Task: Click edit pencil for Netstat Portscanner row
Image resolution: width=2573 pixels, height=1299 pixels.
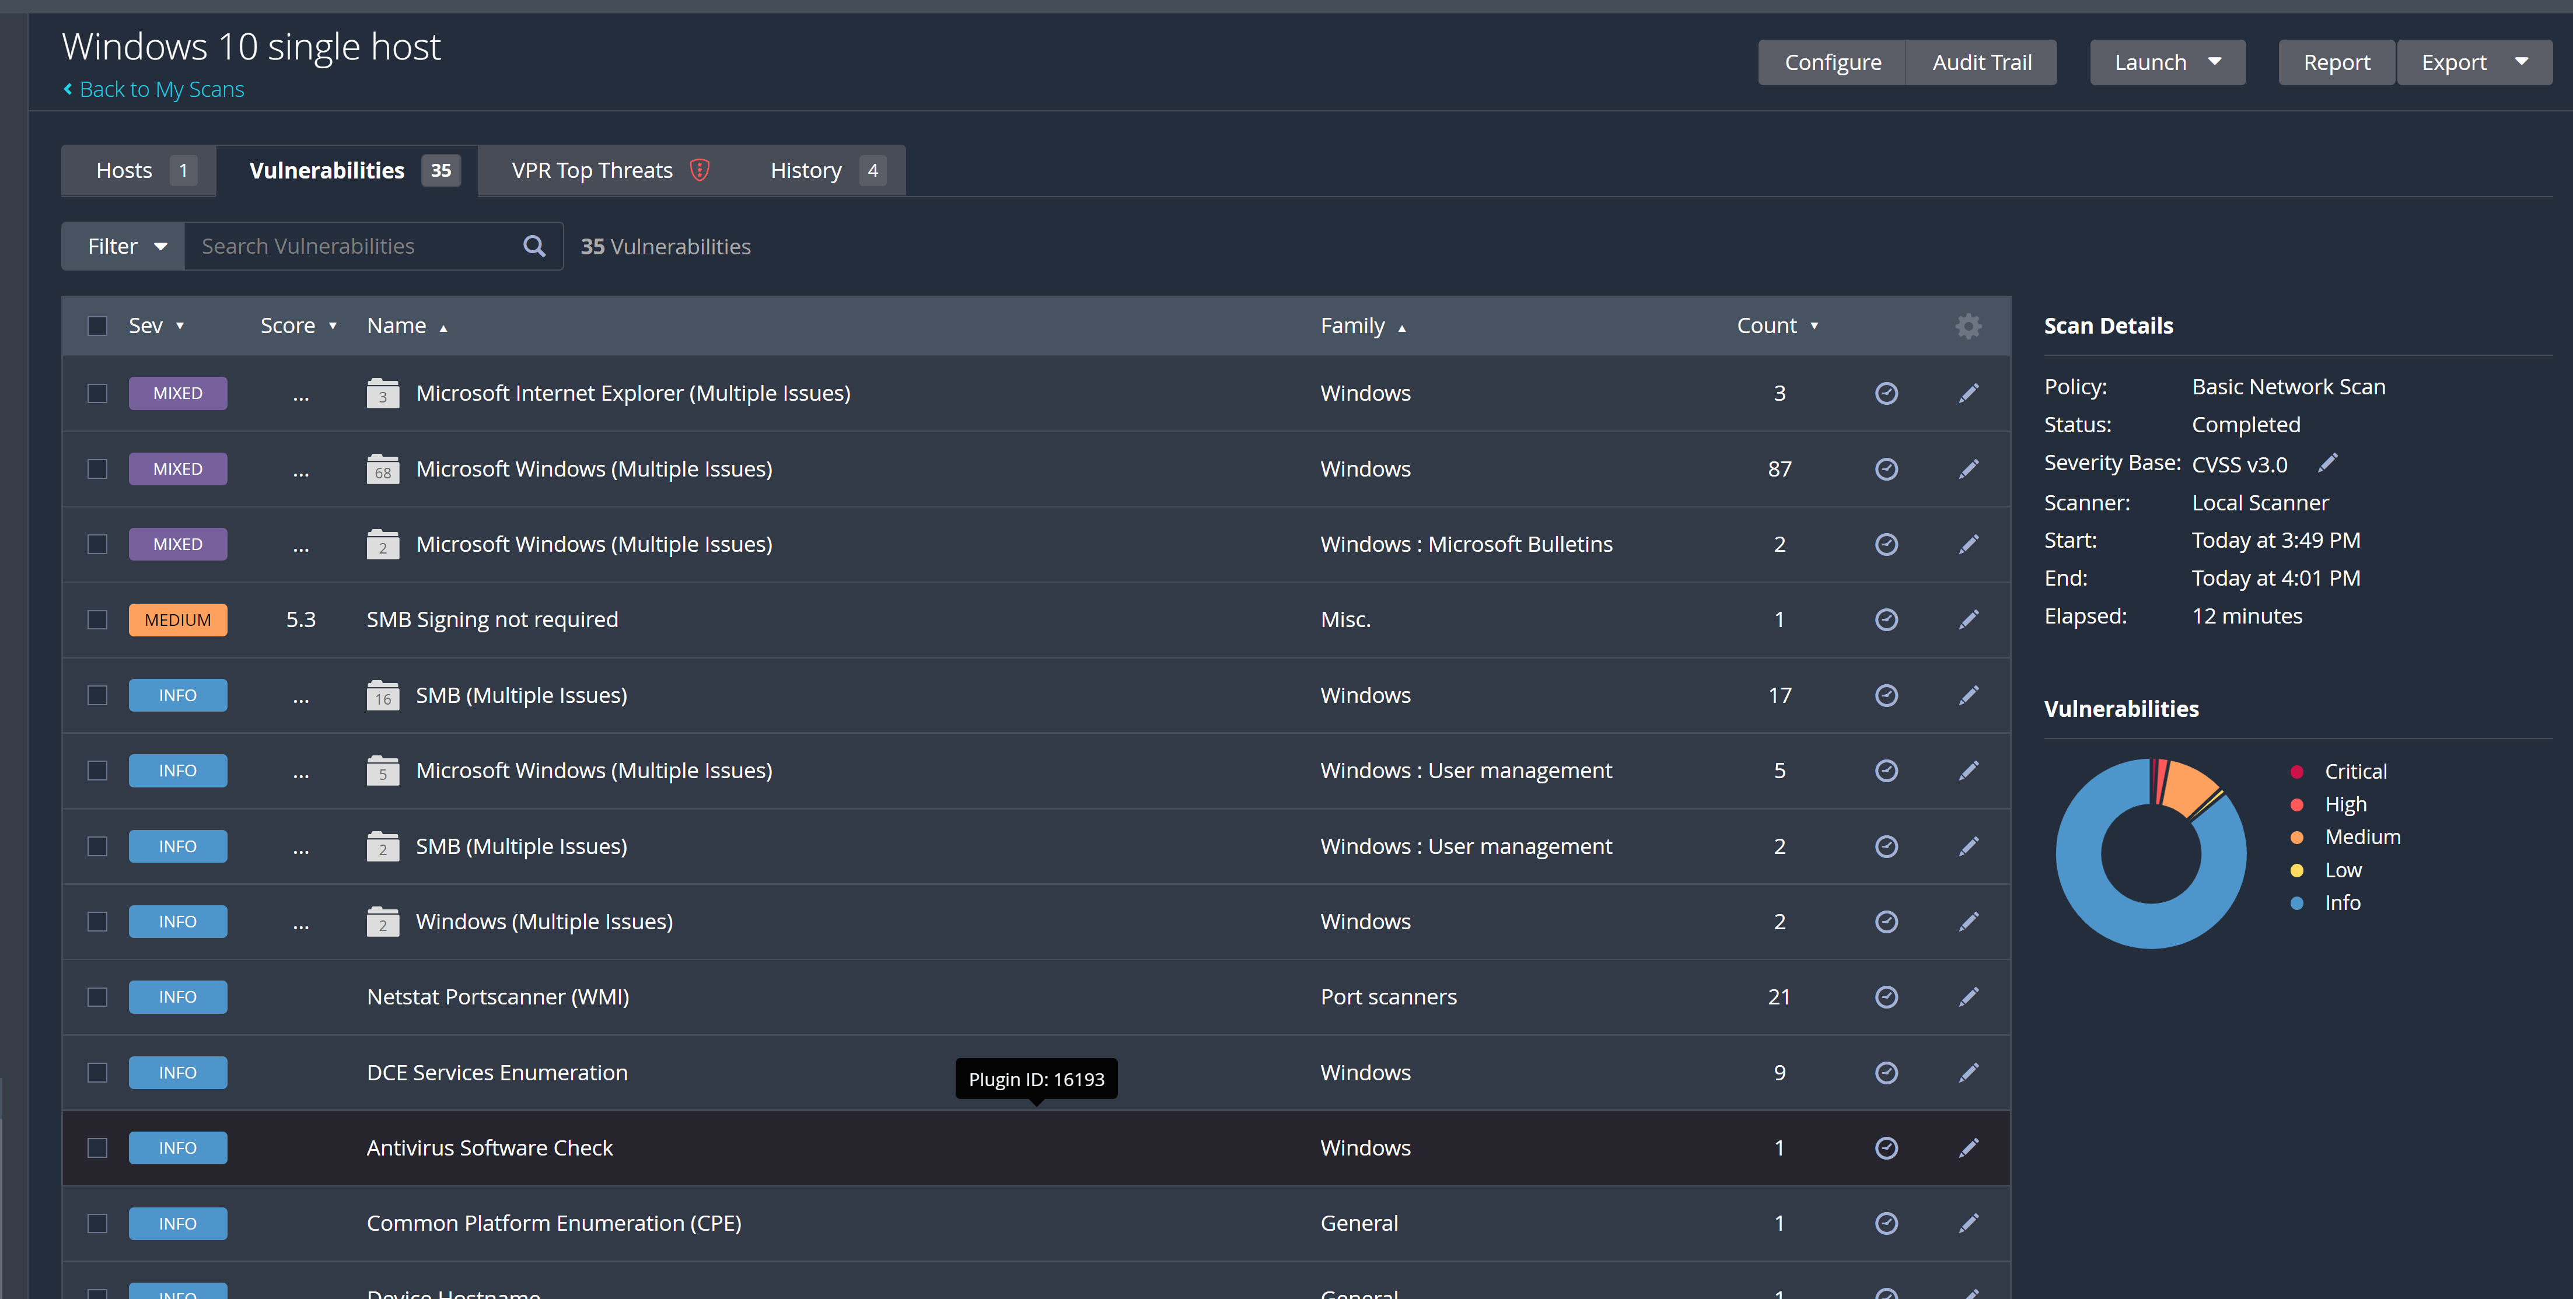Action: click(x=1968, y=996)
